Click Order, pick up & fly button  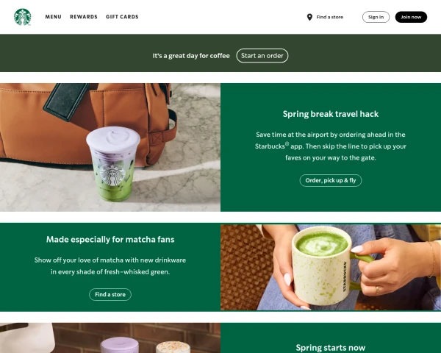pyautogui.click(x=331, y=180)
